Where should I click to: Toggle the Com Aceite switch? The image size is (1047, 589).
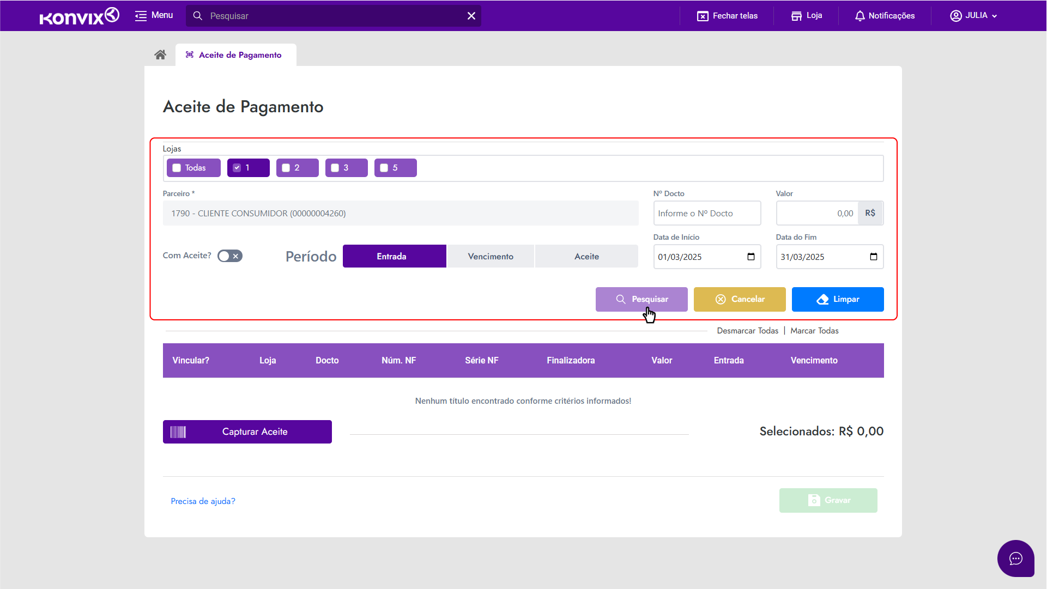(x=229, y=256)
